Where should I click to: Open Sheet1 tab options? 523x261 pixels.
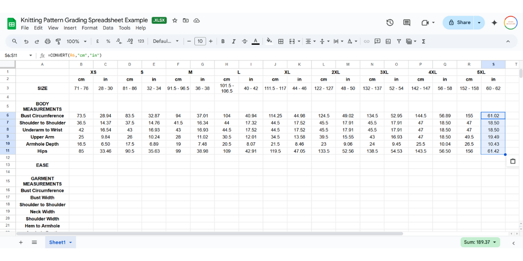[70, 242]
